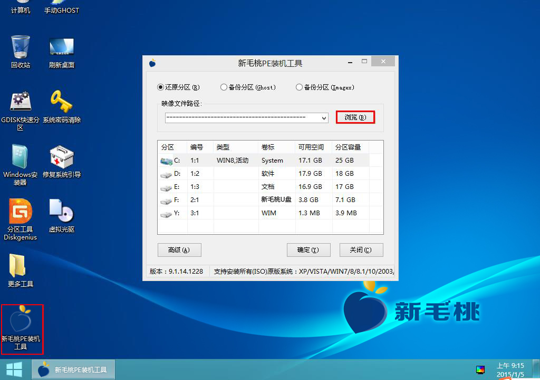The image size is (540, 380).
Task: Expand the 映像文件路径 dropdown arrow
Action: pyautogui.click(x=324, y=118)
